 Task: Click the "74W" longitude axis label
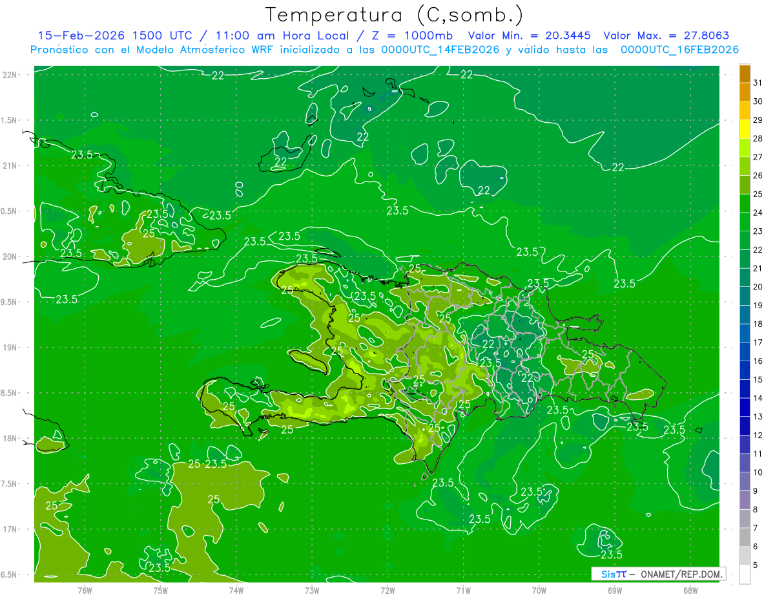pyautogui.click(x=236, y=590)
